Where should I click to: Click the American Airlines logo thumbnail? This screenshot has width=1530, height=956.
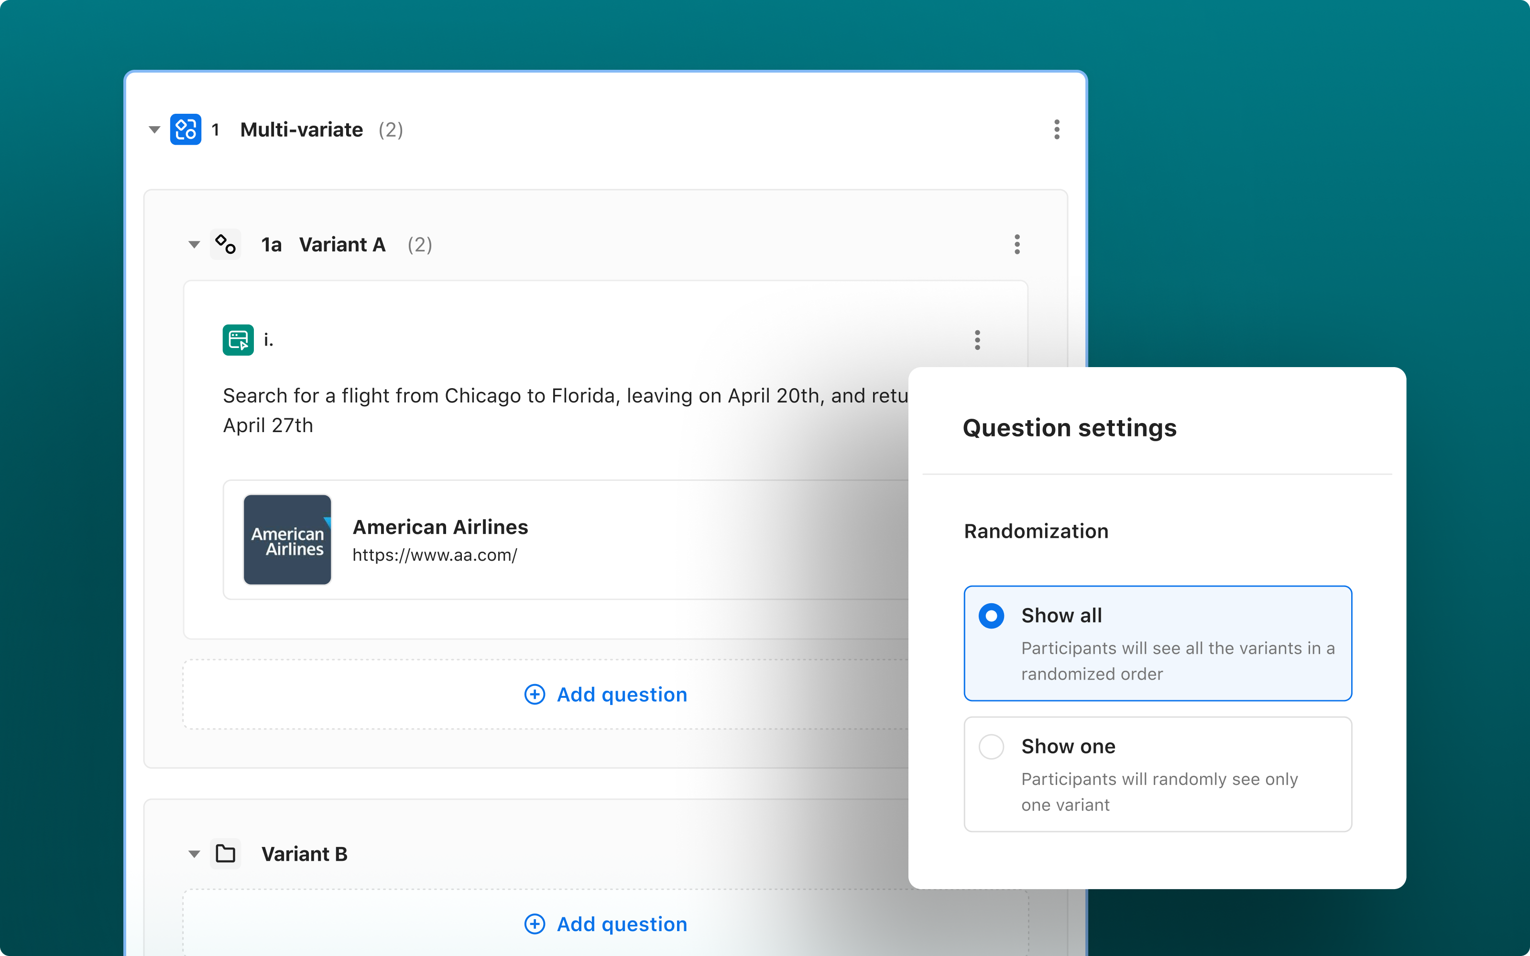287,539
